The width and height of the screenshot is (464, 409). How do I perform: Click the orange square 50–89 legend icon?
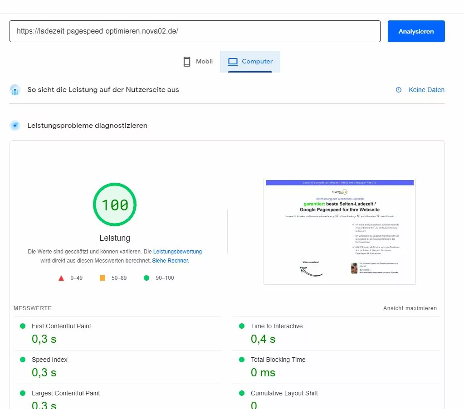tap(103, 278)
